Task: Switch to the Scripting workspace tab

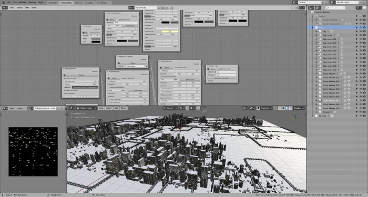Action: tap(89, 3)
